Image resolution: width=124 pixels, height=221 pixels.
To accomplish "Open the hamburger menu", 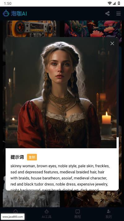I will (118, 14).
